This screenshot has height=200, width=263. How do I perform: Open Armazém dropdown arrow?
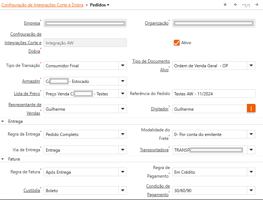tap(123, 81)
